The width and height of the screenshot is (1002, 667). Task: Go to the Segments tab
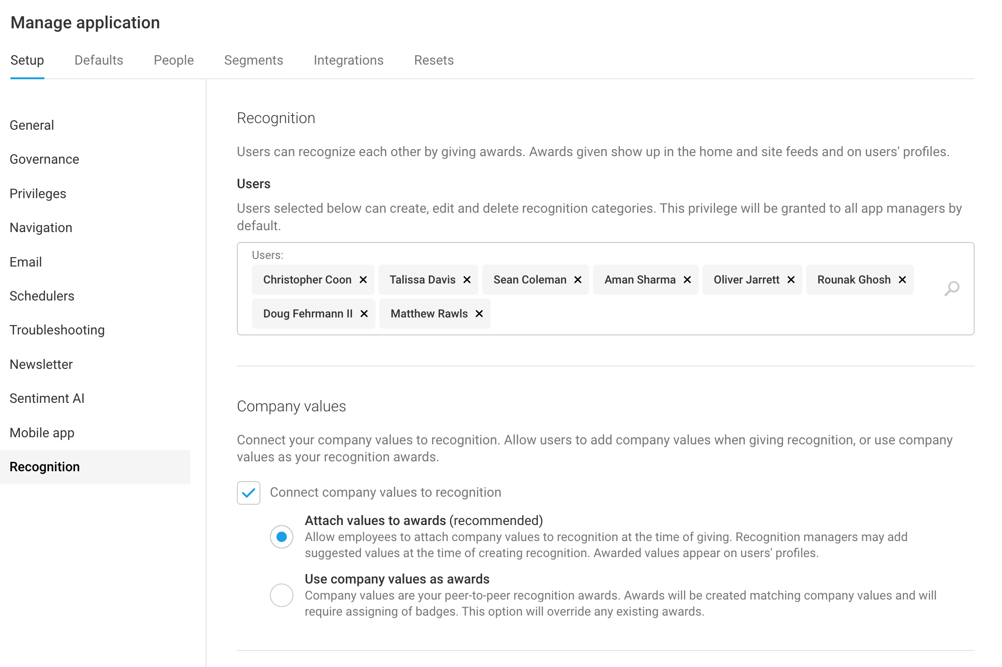pyautogui.click(x=253, y=60)
